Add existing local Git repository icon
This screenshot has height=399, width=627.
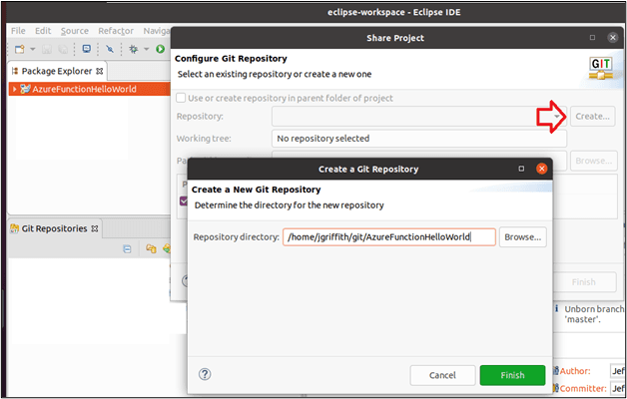pyautogui.click(x=151, y=248)
